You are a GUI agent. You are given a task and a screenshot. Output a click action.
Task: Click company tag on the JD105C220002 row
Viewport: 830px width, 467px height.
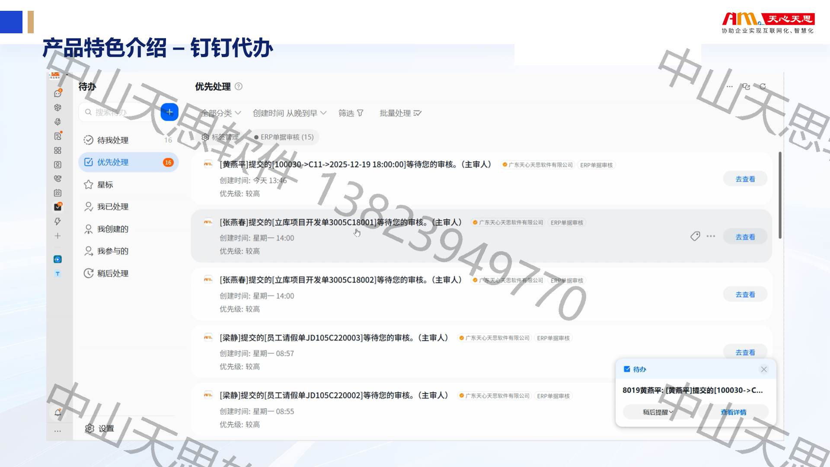[x=494, y=396]
